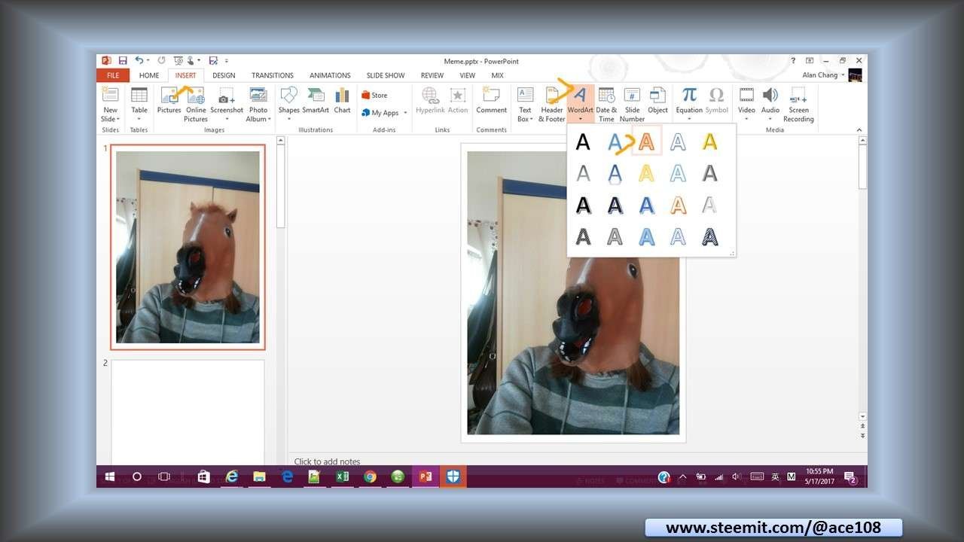Collapse the ribbon with the chevron
The height and width of the screenshot is (542, 964).
pyautogui.click(x=859, y=129)
